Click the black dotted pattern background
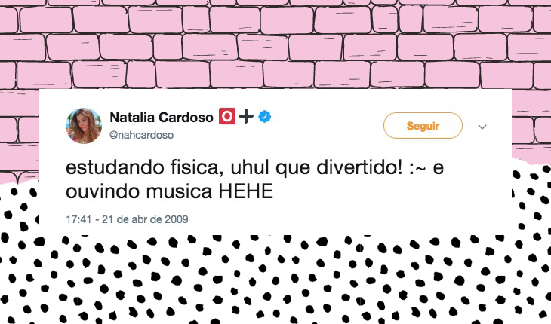Viewport: 551px width, 324px height. pos(274,280)
